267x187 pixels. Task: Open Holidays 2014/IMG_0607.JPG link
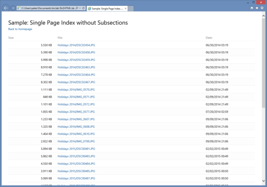click(76, 119)
